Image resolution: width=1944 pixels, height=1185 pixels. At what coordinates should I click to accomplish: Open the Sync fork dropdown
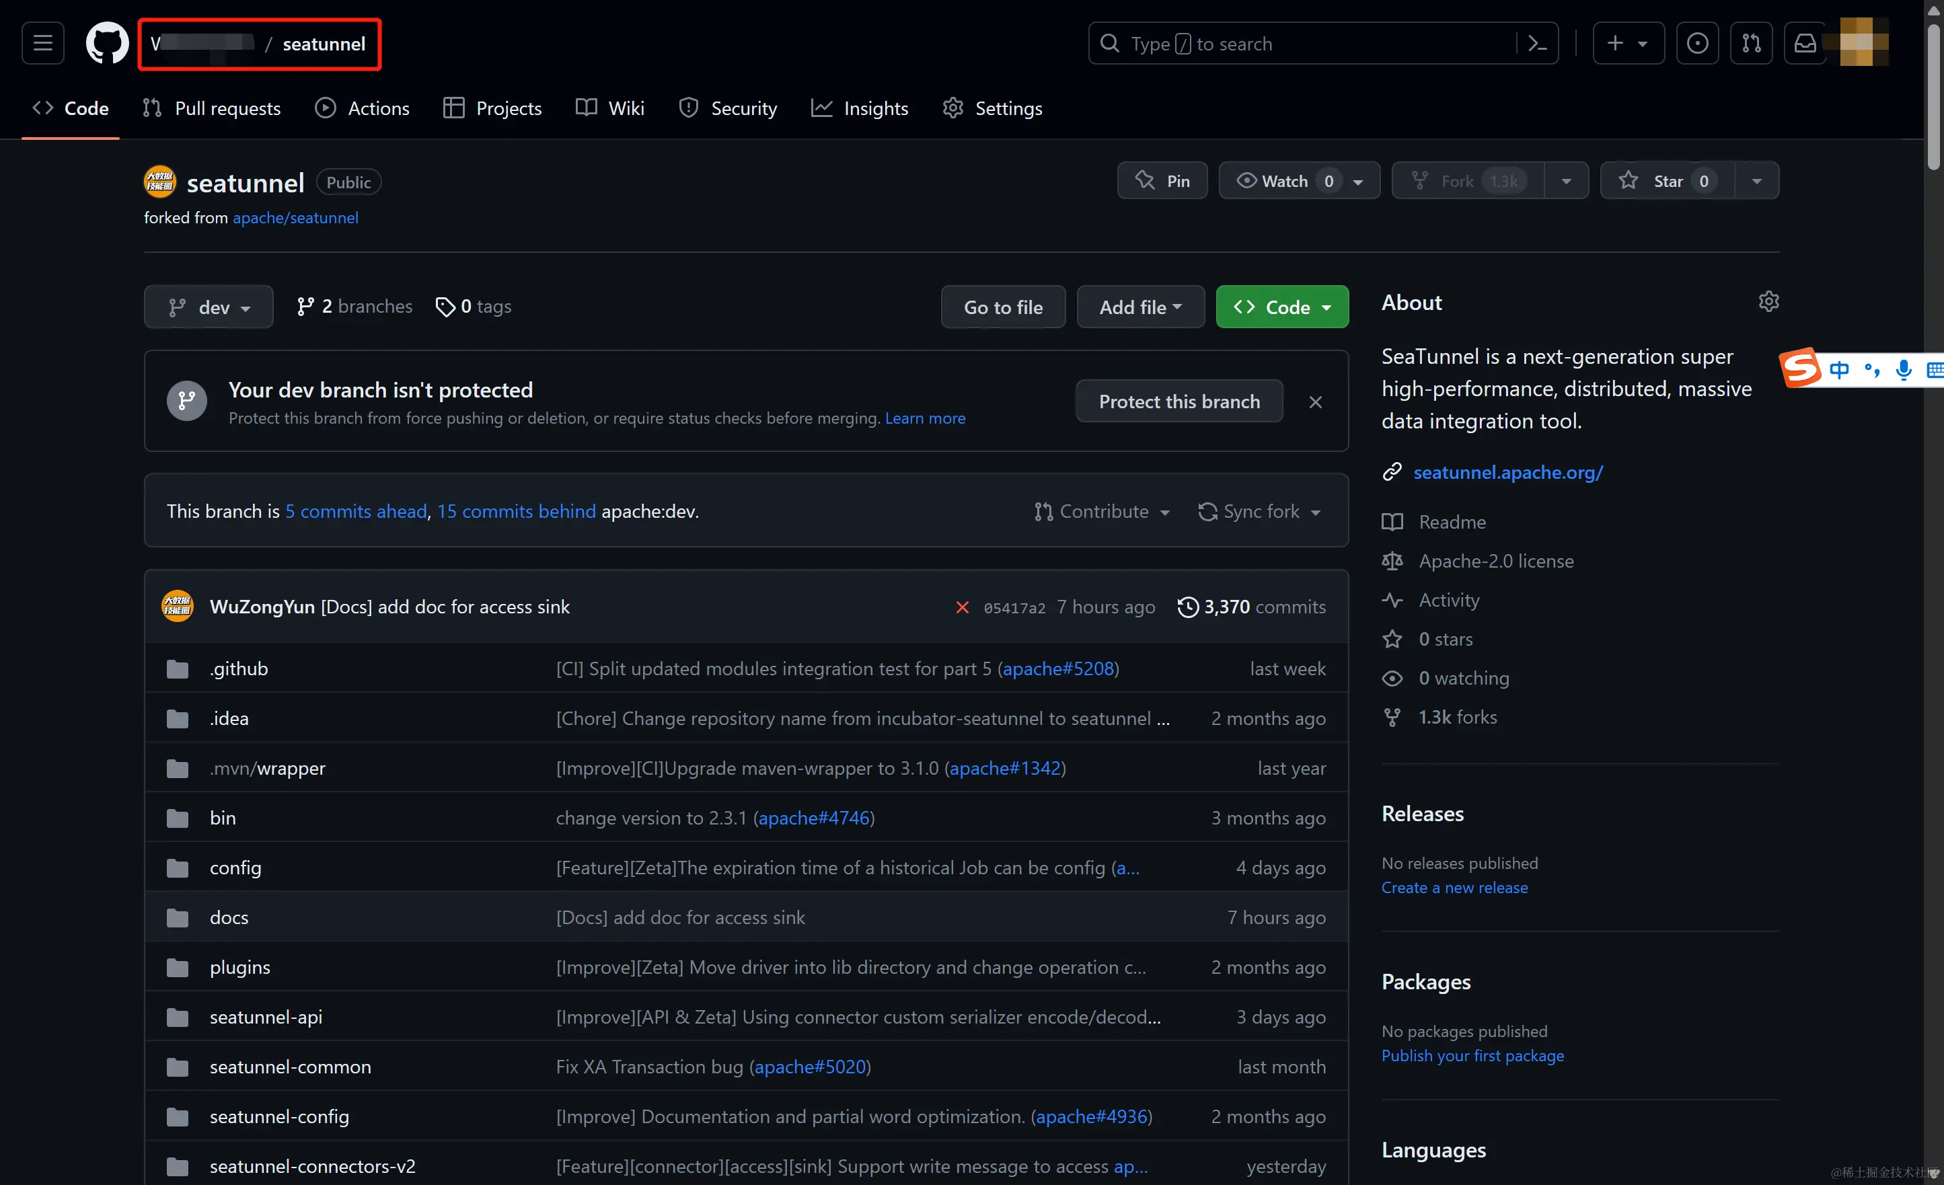(1259, 511)
